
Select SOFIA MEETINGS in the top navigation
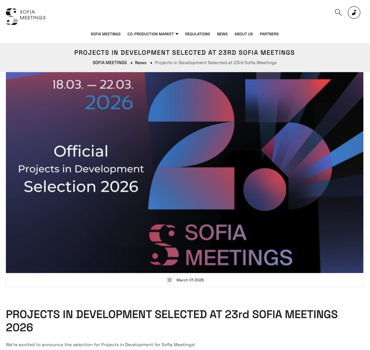(105, 34)
